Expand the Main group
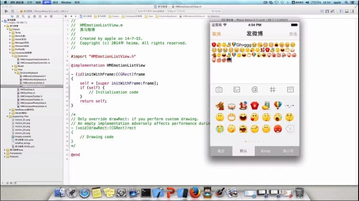This screenshot has width=359, height=201. click(x=10, y=36)
